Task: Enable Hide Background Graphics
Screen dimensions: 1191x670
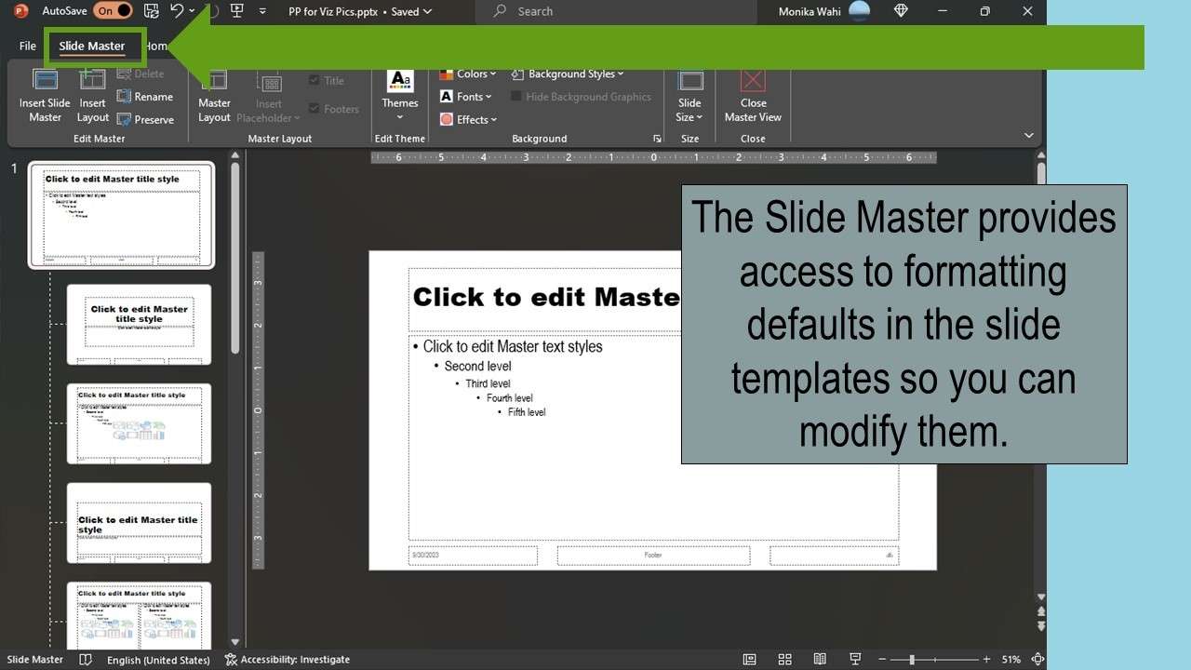Action: click(517, 96)
